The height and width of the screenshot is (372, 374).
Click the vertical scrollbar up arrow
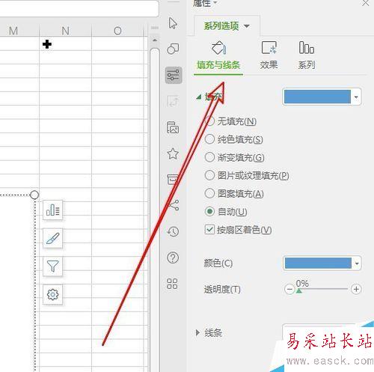click(x=155, y=40)
